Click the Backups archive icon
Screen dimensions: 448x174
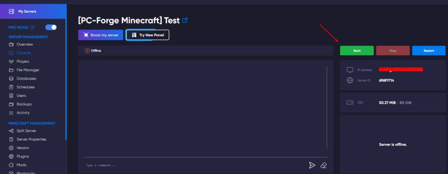11,104
